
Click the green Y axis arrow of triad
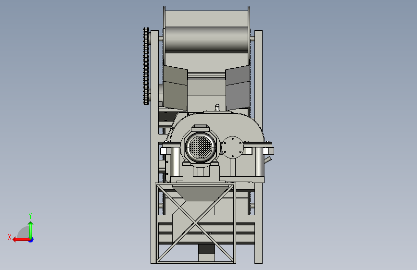31,230
